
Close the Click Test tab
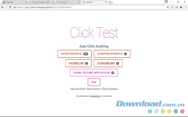106,2
